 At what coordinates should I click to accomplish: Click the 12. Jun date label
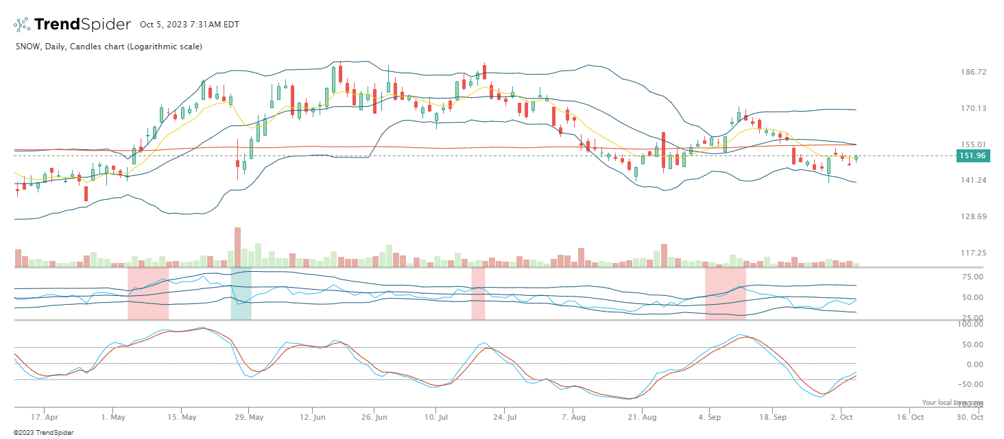[x=313, y=416]
